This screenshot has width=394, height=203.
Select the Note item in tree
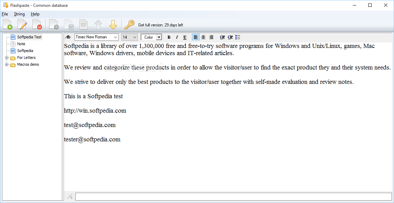[21, 44]
